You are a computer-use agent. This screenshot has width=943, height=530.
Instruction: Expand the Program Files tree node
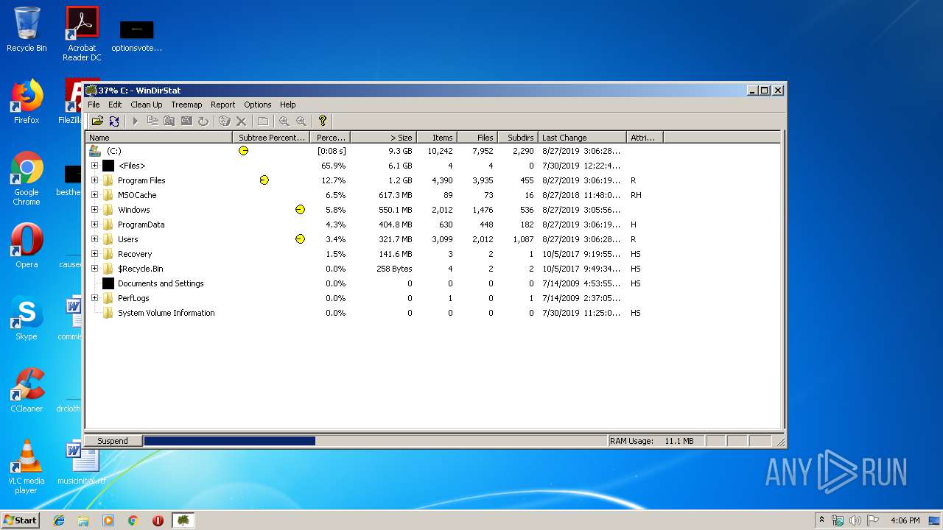point(94,180)
